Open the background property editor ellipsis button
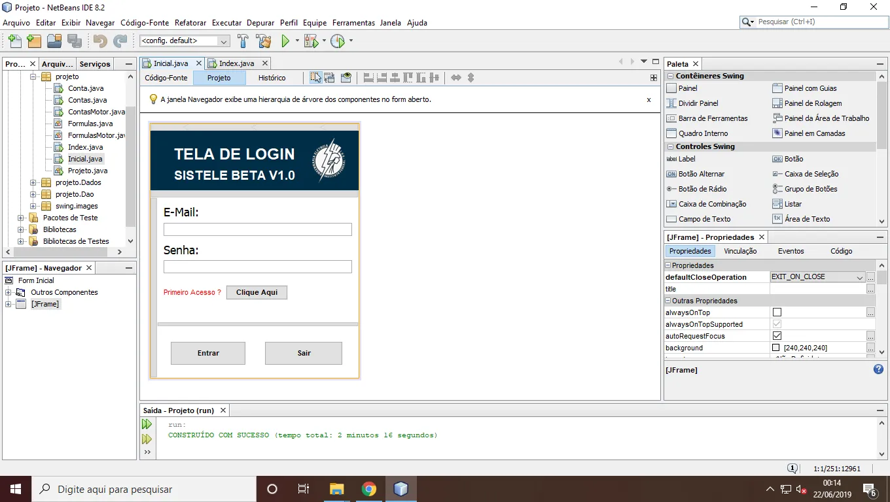The image size is (890, 502). [870, 348]
